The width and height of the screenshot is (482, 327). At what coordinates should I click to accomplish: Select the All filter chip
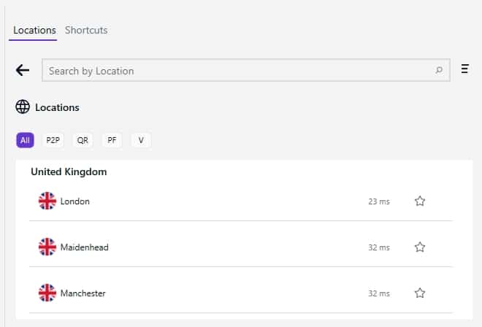coord(26,140)
